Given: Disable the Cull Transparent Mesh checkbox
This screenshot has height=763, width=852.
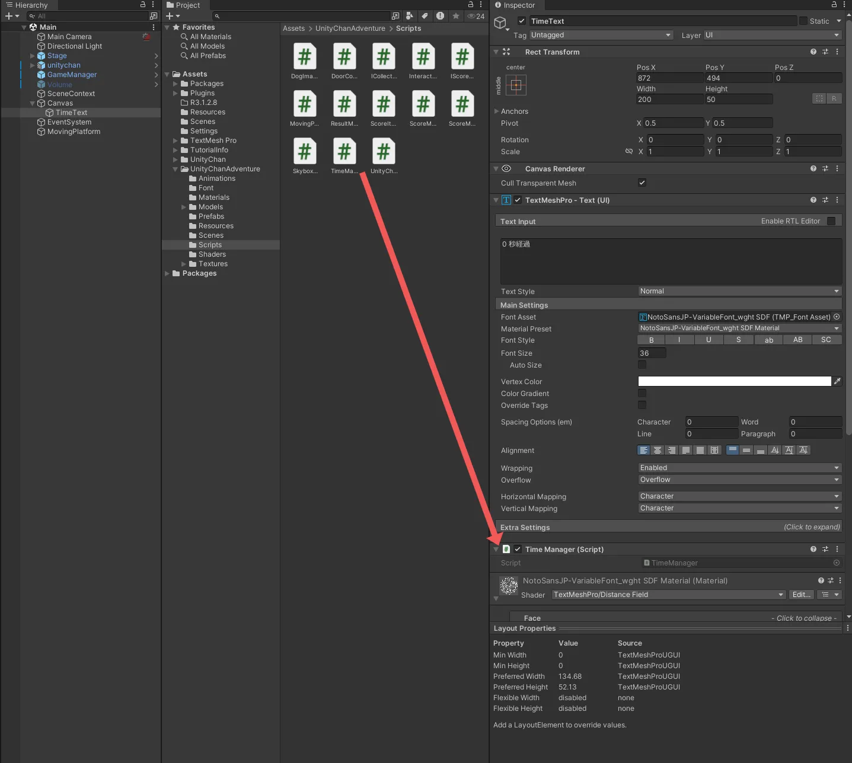Looking at the screenshot, I should point(642,183).
